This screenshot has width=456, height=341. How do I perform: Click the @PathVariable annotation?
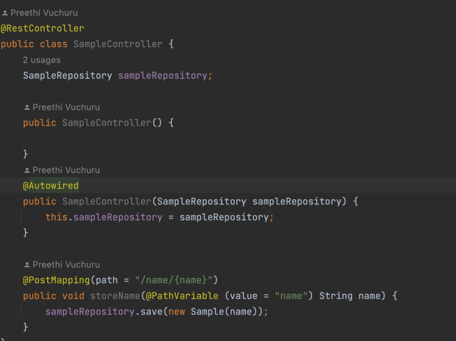(182, 296)
